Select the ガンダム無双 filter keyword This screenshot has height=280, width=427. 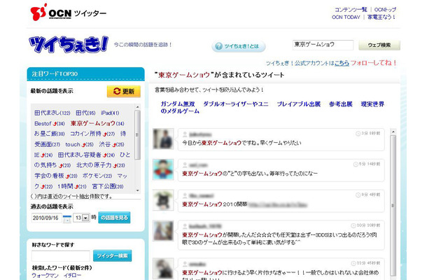coord(182,103)
